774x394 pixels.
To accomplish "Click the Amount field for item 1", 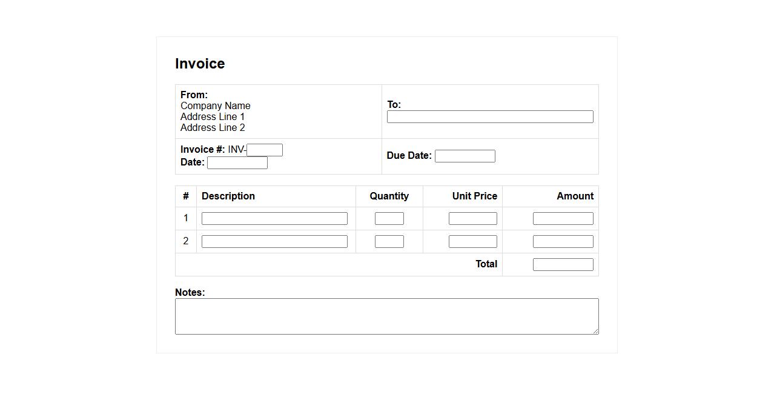I will (563, 219).
